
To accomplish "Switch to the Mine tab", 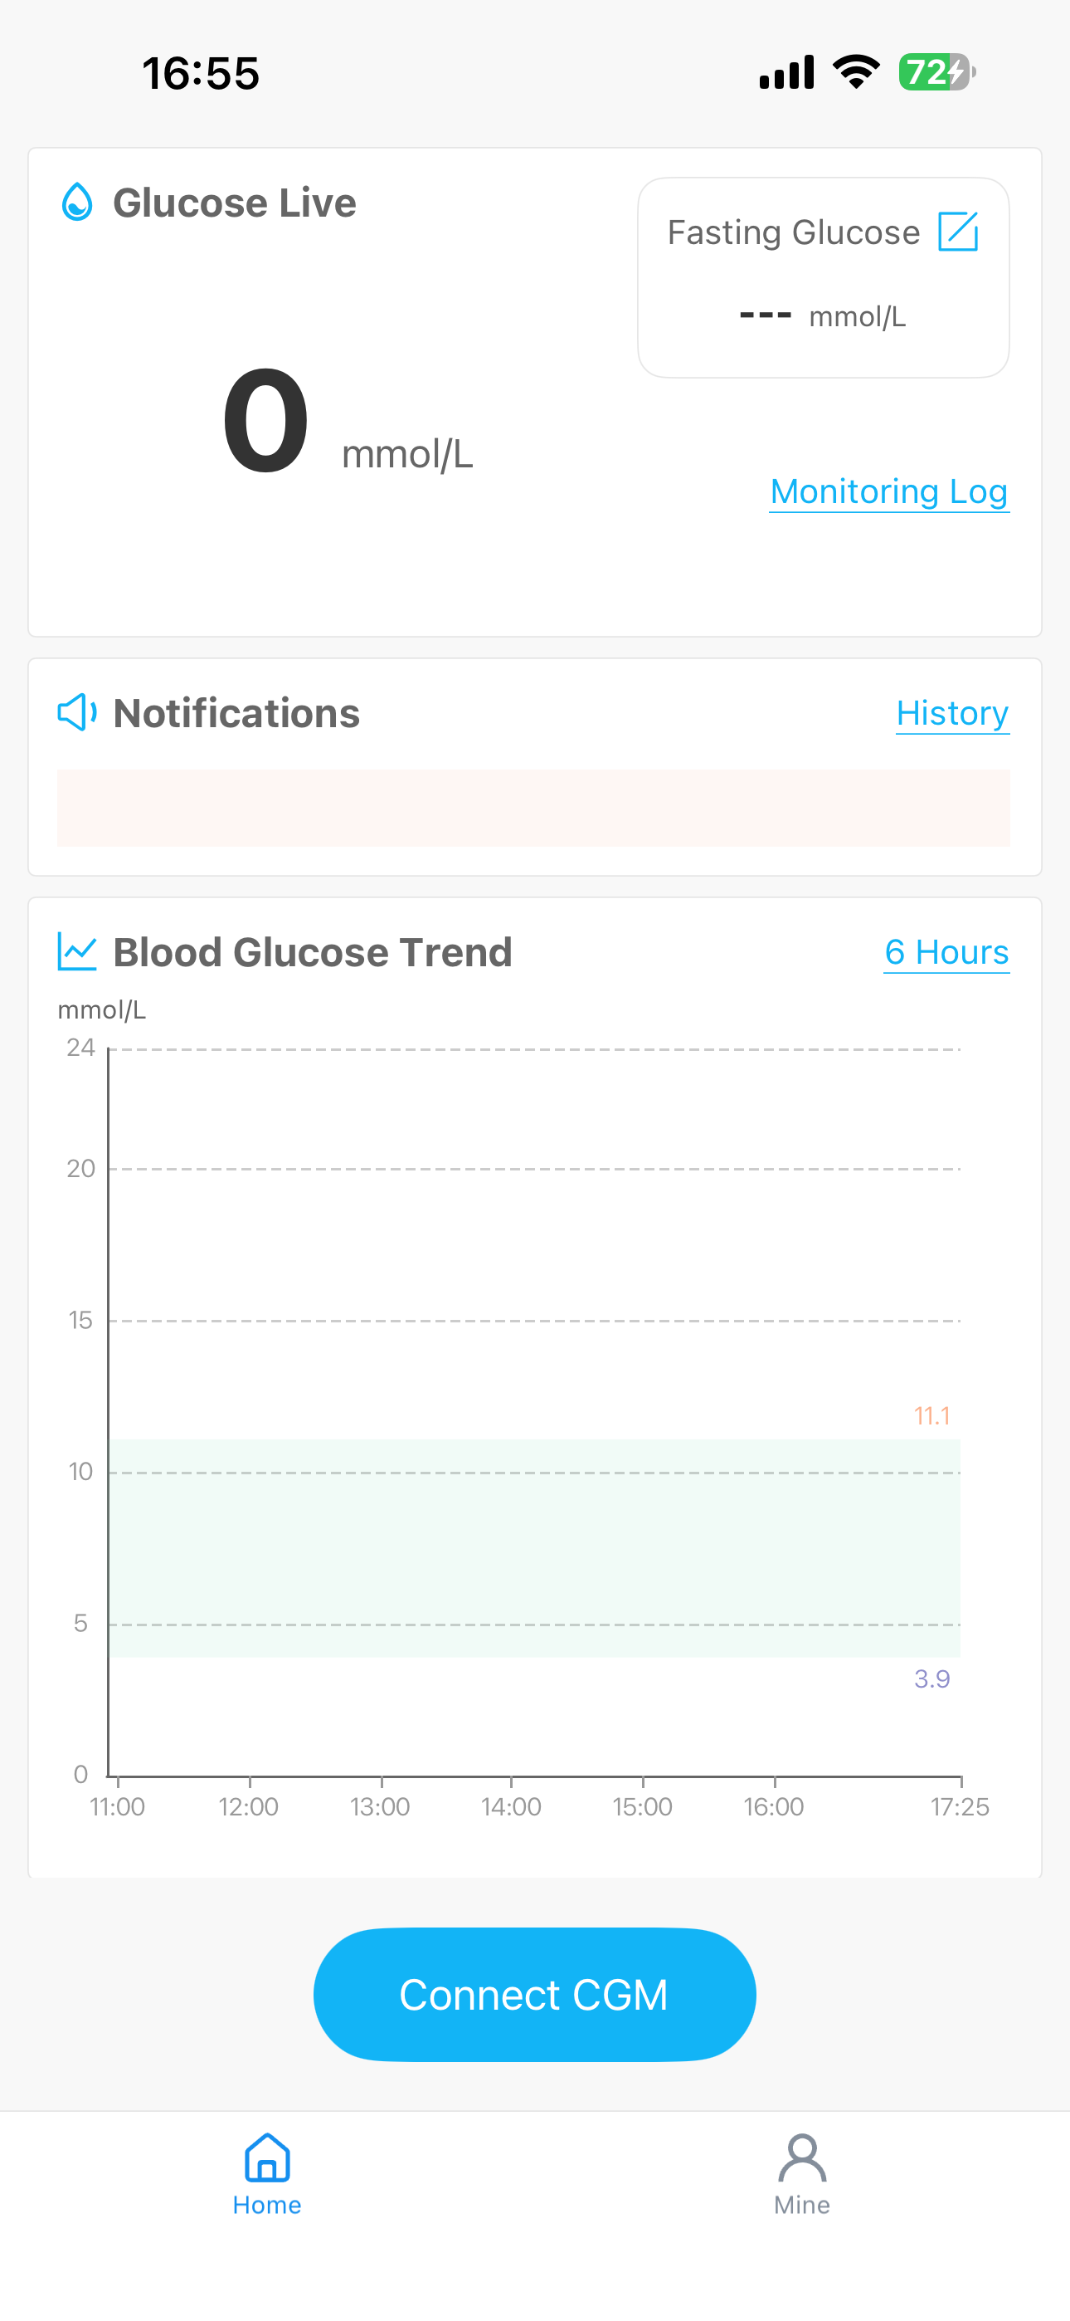I will tap(801, 2174).
